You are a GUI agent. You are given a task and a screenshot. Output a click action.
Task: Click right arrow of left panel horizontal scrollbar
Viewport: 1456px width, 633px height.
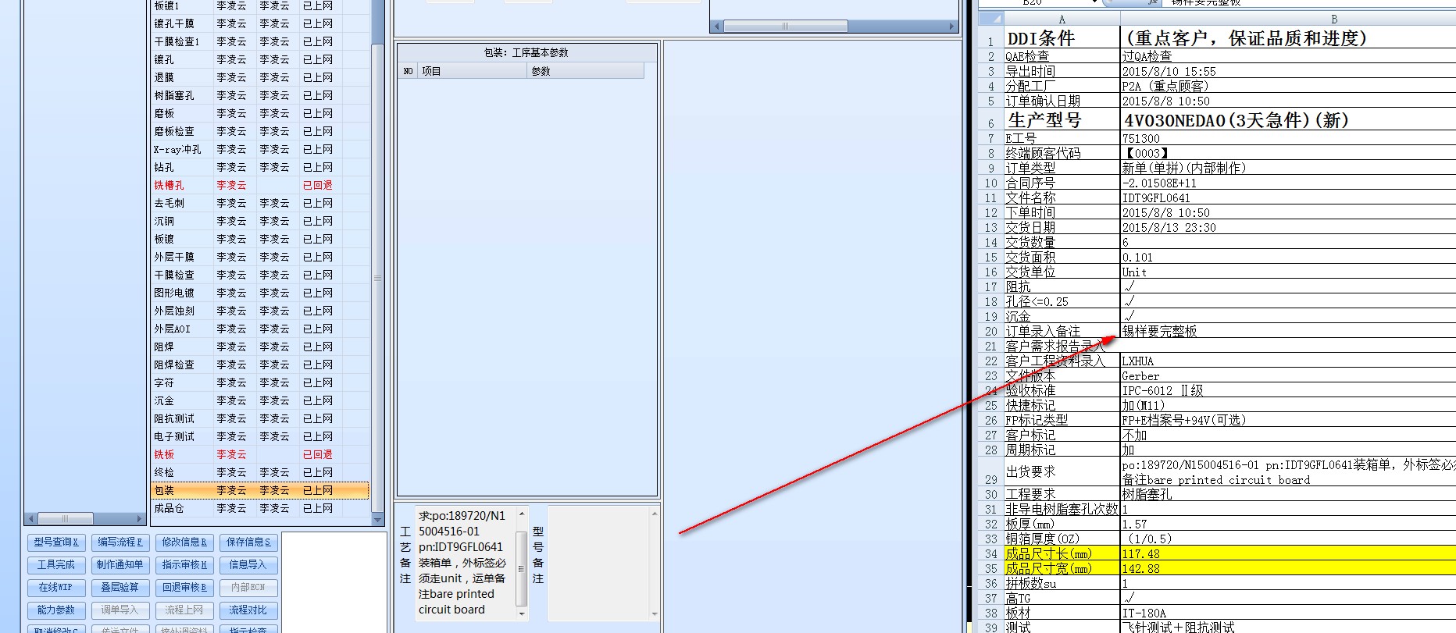pos(140,518)
